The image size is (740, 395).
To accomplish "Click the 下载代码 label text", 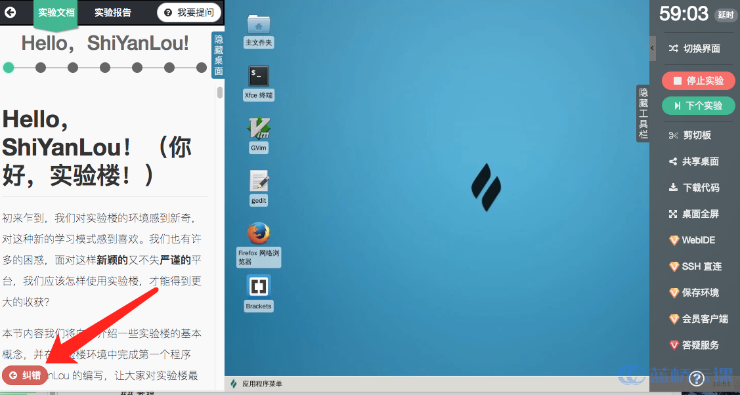I will point(701,188).
